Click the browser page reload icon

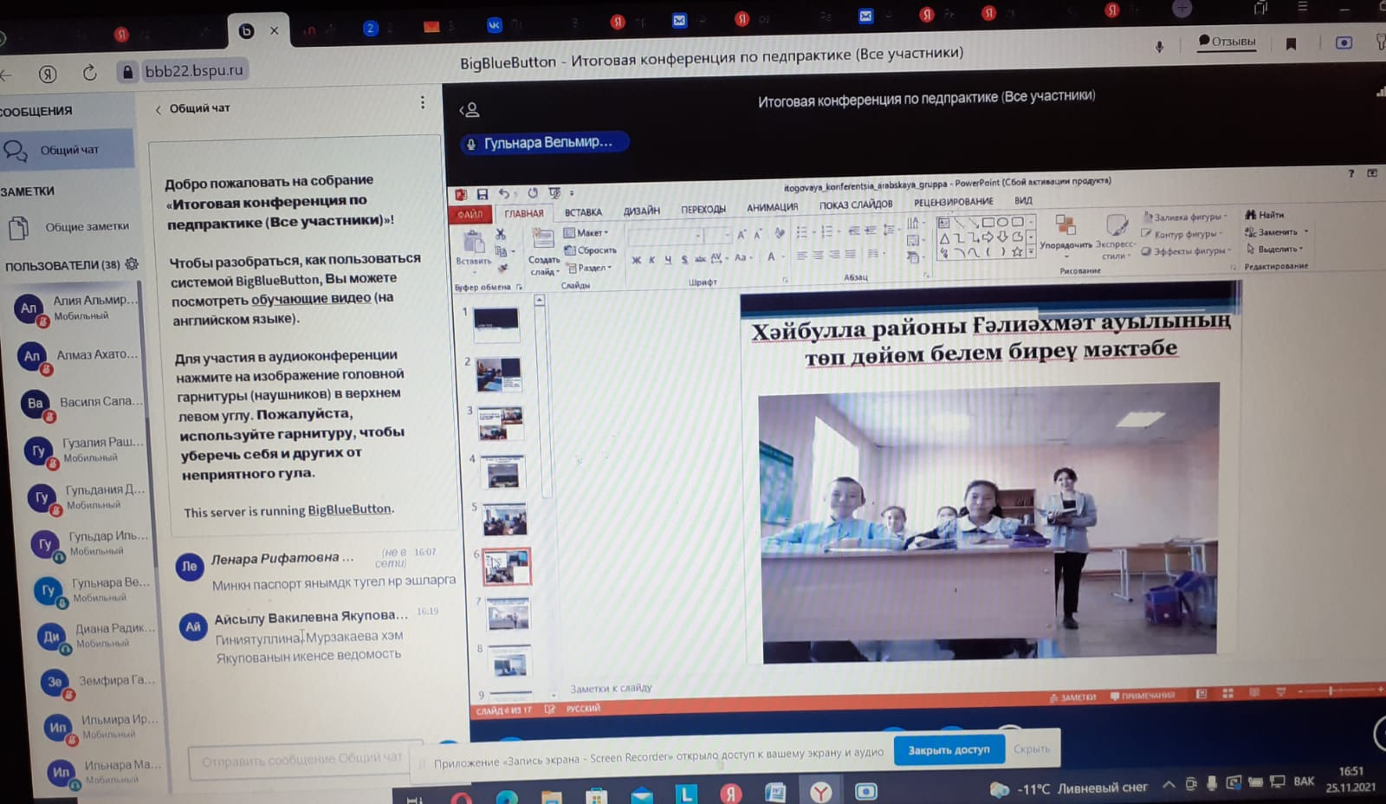coord(89,73)
